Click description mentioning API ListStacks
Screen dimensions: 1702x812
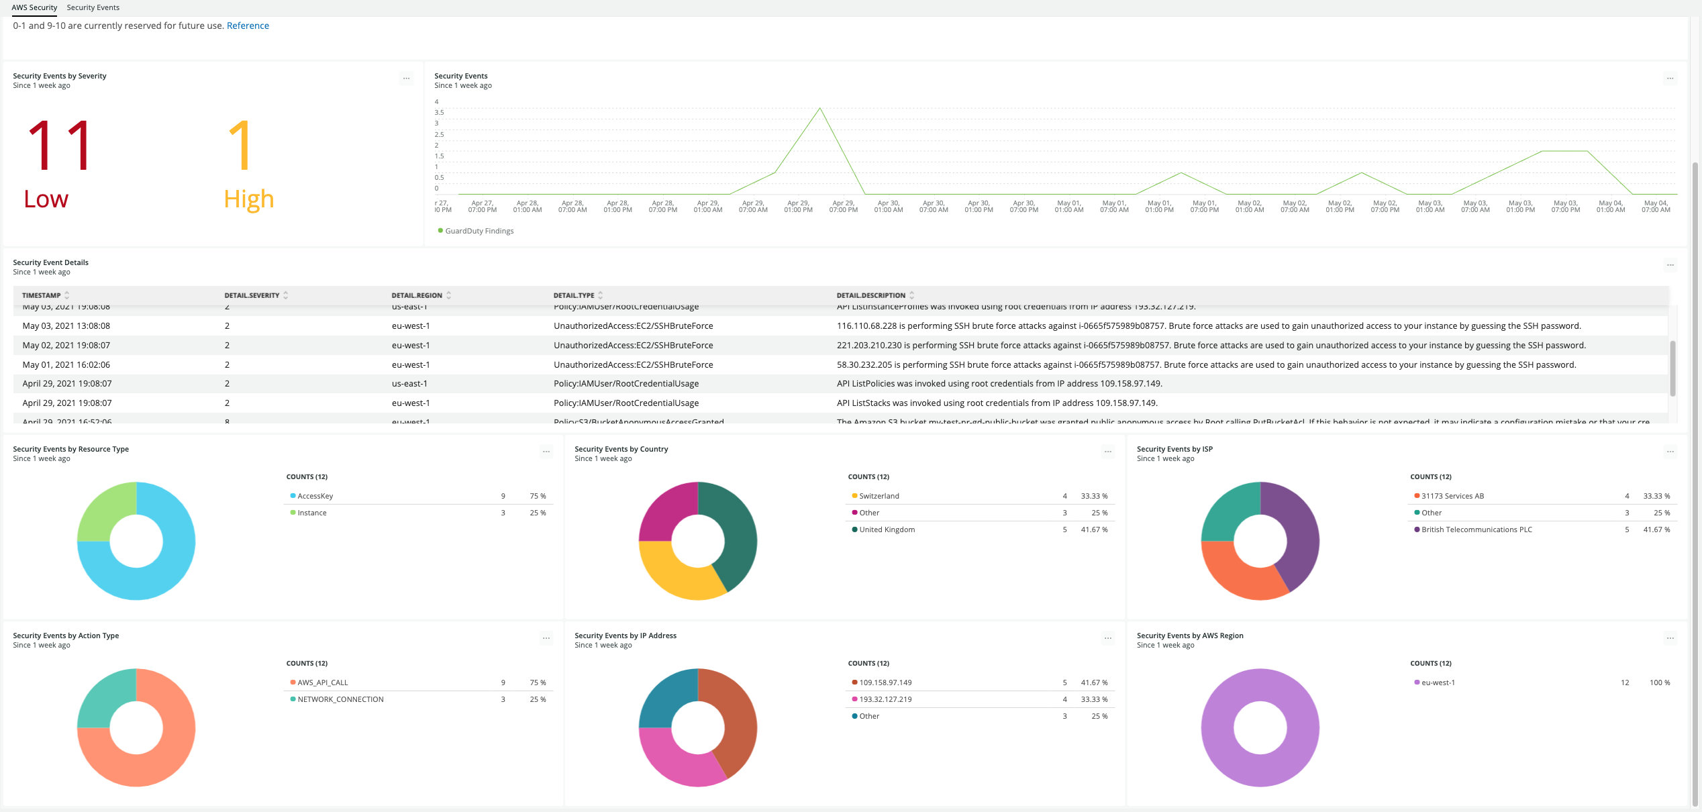click(997, 403)
